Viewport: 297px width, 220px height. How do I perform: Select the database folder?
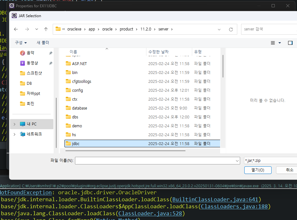tap(142, 108)
